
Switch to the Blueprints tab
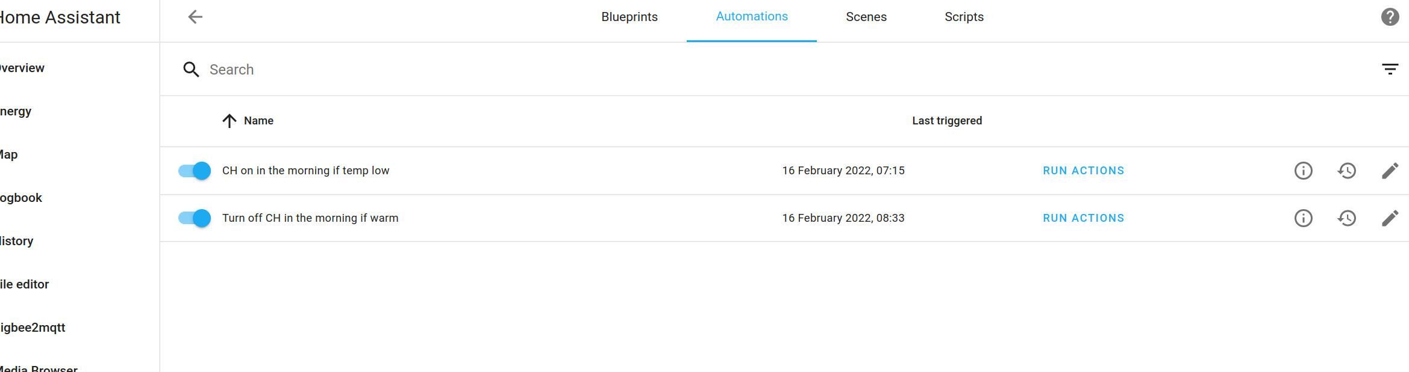[629, 17]
